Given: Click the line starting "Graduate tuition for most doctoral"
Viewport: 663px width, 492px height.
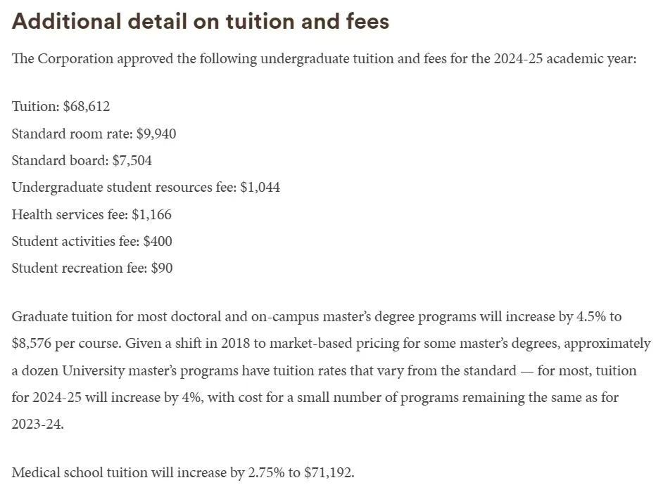Looking at the screenshot, I should tap(317, 316).
